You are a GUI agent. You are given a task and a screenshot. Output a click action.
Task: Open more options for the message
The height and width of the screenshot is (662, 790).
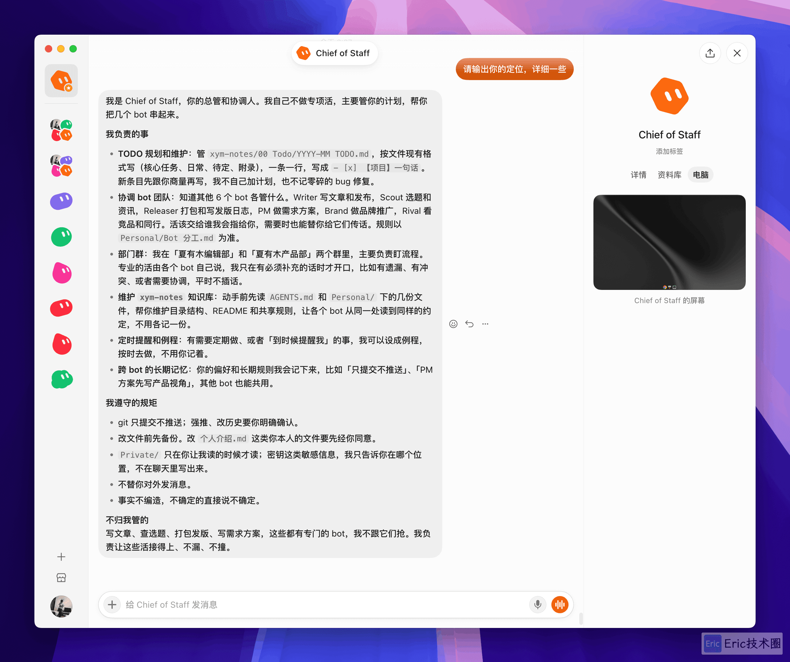click(x=485, y=324)
